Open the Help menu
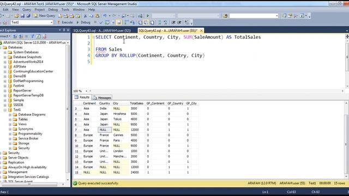 tap(92, 10)
